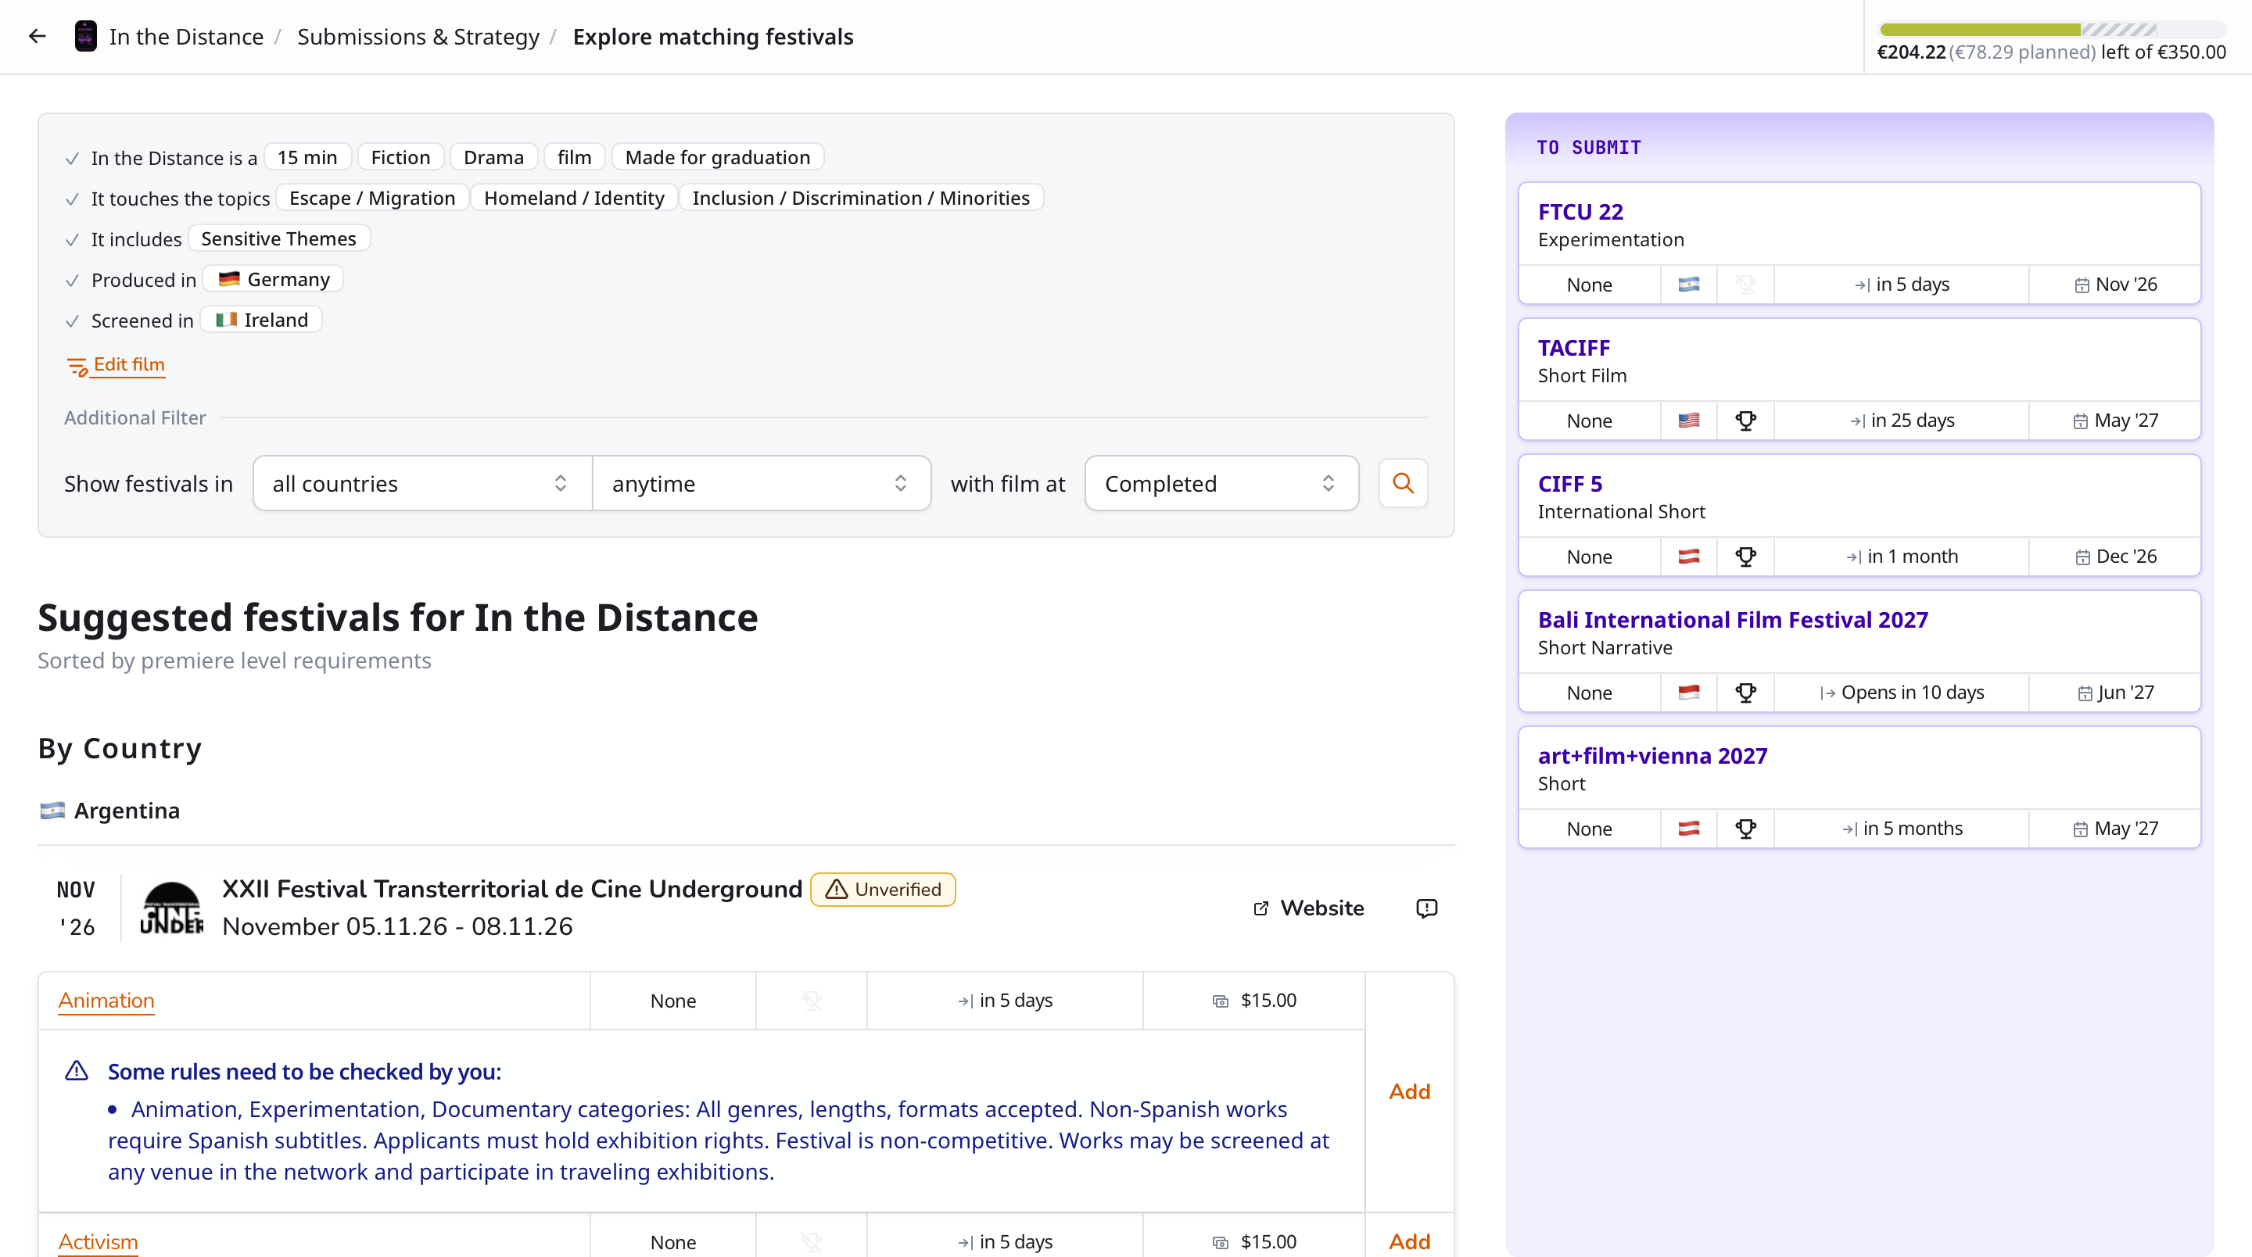
Task: Click the Sensitive Themes tag
Action: tap(278, 238)
